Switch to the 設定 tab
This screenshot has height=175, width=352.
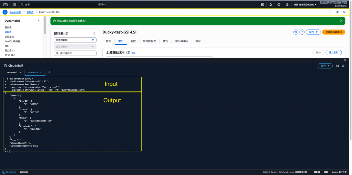[108, 41]
